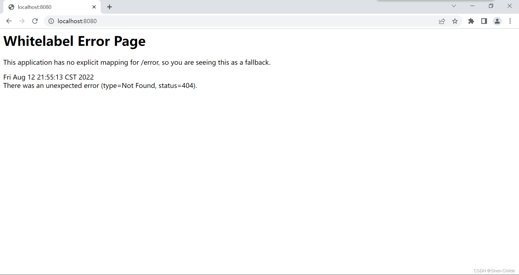Reload the localhost:8080 page
This screenshot has width=519, height=275.
point(35,21)
